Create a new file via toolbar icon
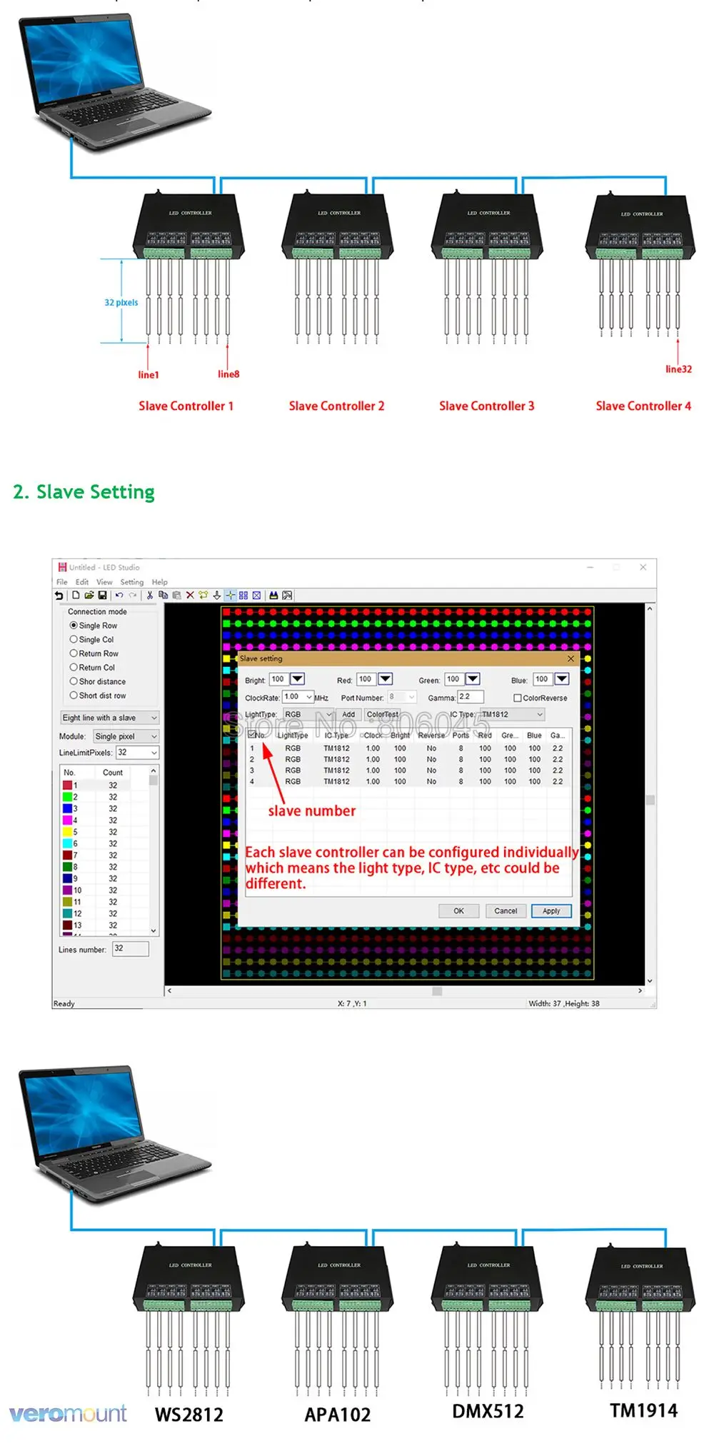Viewport: 714px width, 1451px height. (x=76, y=595)
